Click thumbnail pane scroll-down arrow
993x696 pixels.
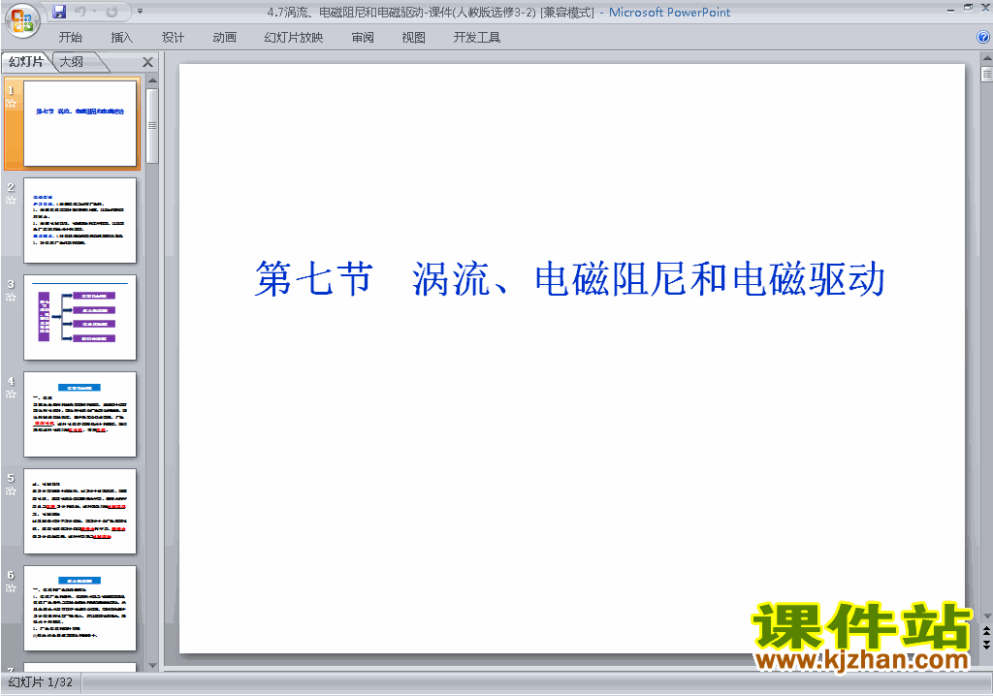152,666
